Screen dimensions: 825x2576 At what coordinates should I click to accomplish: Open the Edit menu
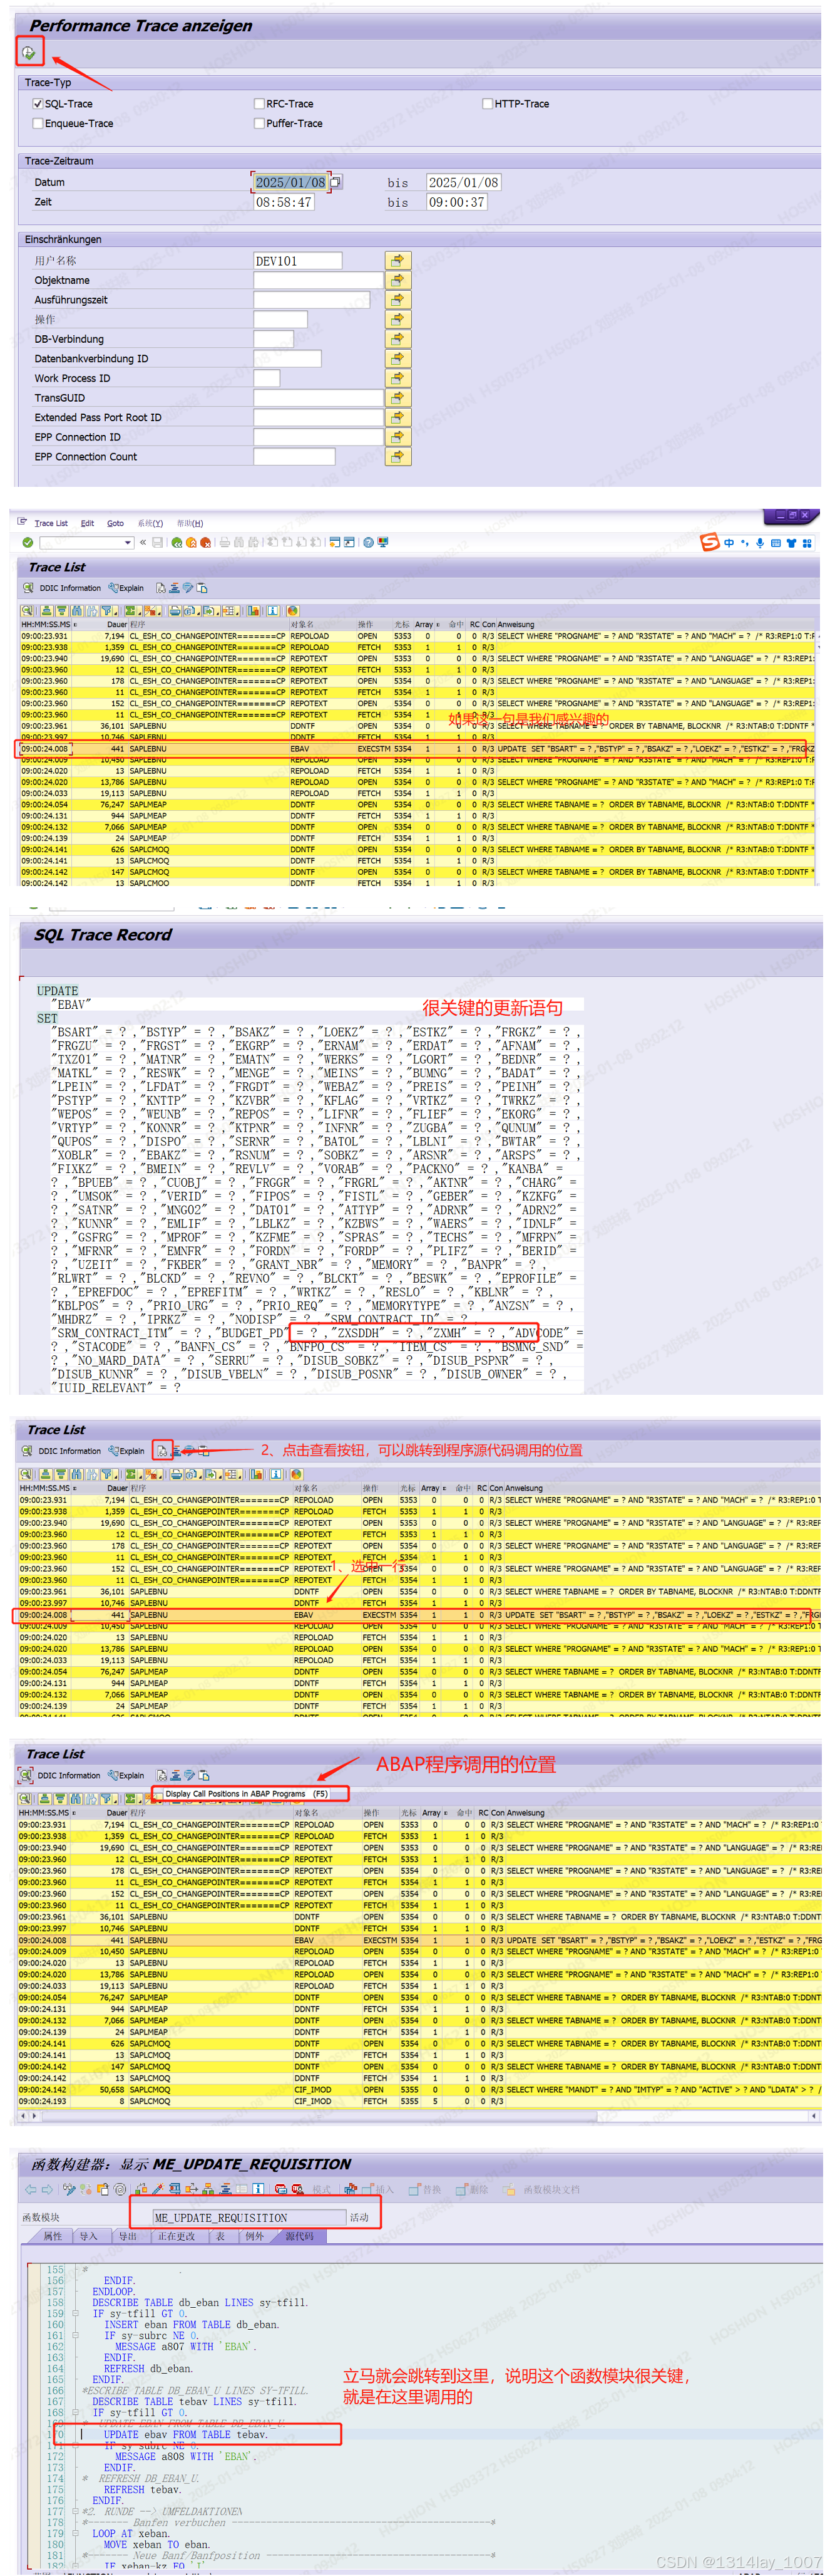[x=88, y=523]
